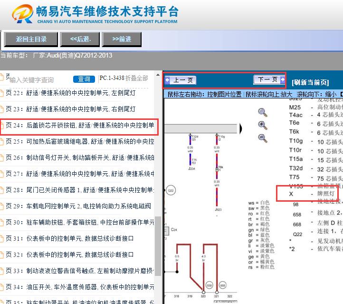The width and height of the screenshot is (343, 304).
Task: Open 页 23 右侧尾灯 entry
Action: coord(70,109)
